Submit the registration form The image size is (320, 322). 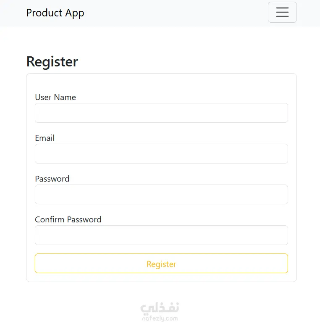161,264
